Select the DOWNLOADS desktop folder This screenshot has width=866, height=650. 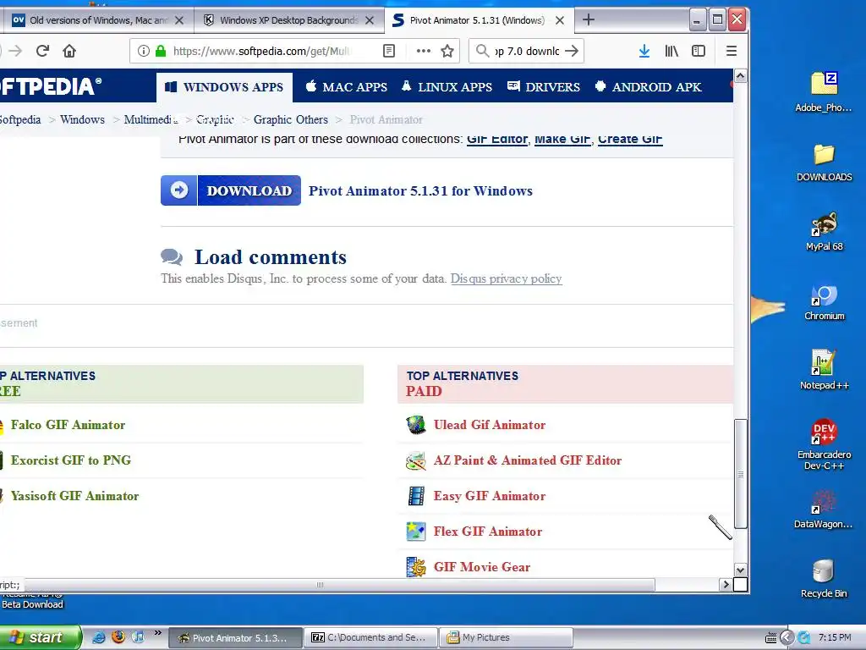pos(824,162)
